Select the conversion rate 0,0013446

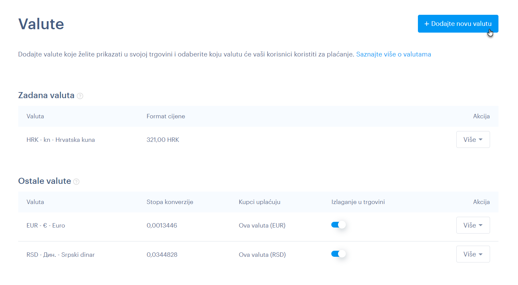(162, 226)
